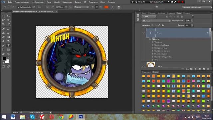
Task: Toggle Quick Mask mode
Action: (3, 67)
